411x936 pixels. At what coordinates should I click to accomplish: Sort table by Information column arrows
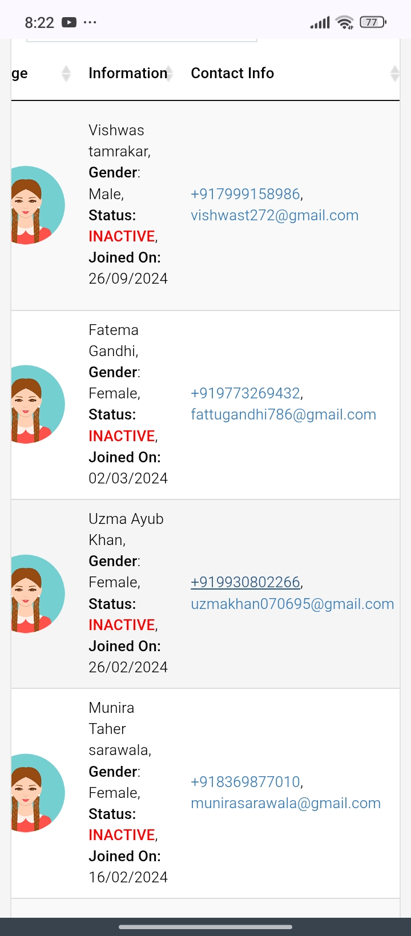point(170,74)
